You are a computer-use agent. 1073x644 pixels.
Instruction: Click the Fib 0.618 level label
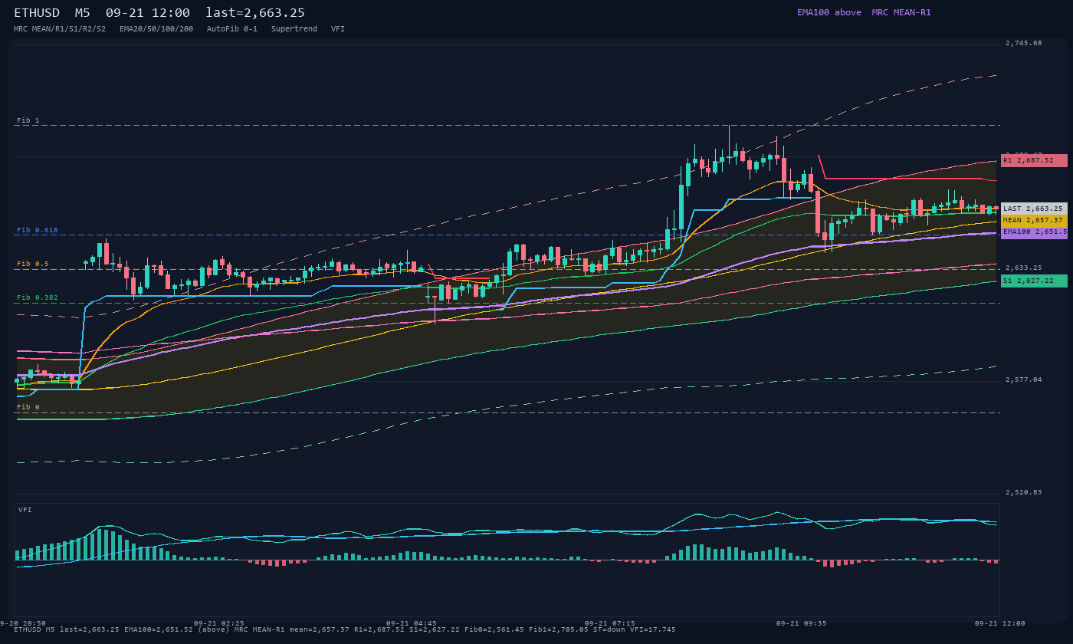point(38,230)
